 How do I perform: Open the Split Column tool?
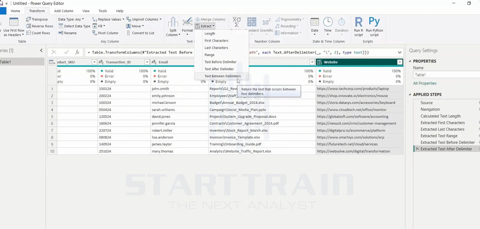tap(173, 27)
